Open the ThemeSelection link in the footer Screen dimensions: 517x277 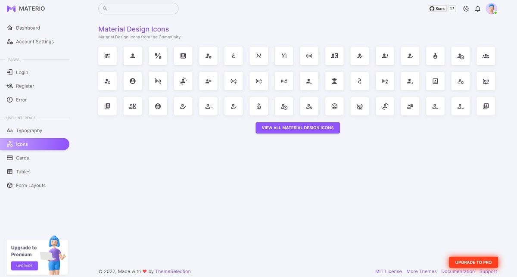[173, 271]
